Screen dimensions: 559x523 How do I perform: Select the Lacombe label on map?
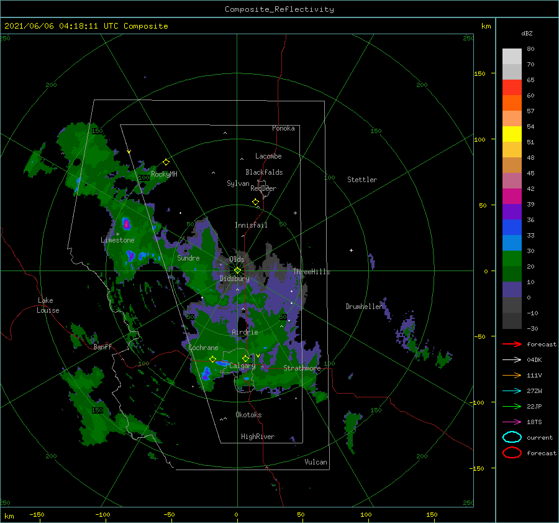pyautogui.click(x=268, y=156)
